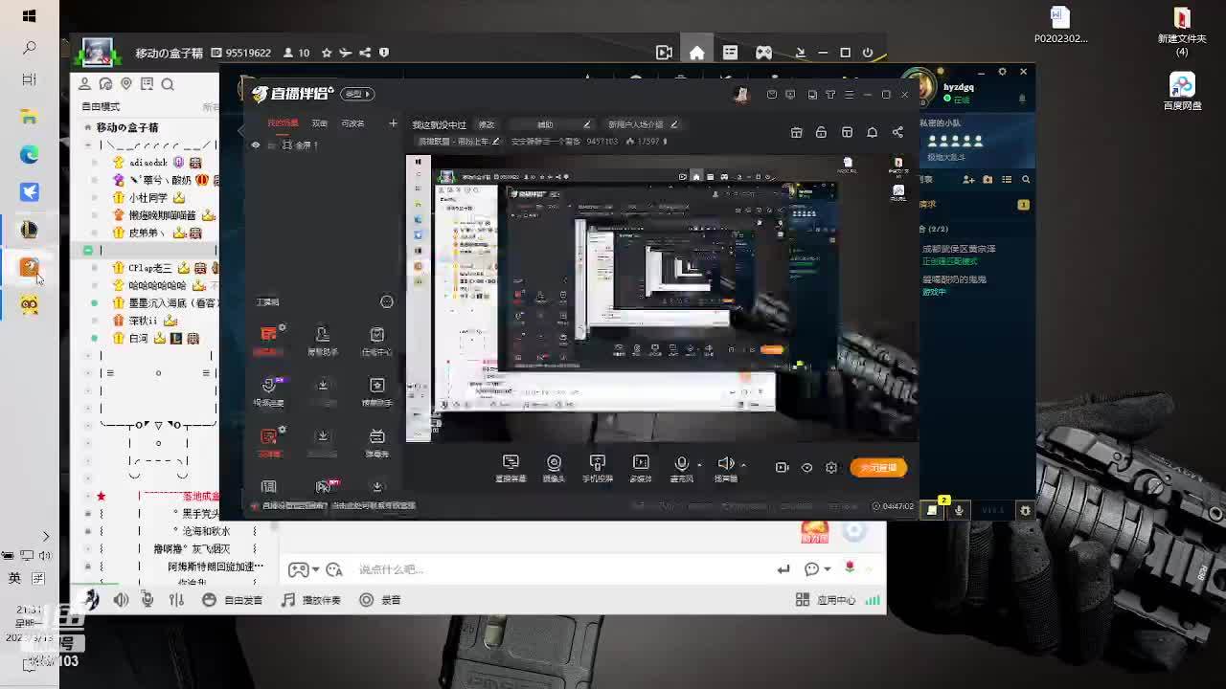Expand the speaker (扬声器) options arrow
Image resolution: width=1226 pixels, height=689 pixels.
tap(743, 465)
